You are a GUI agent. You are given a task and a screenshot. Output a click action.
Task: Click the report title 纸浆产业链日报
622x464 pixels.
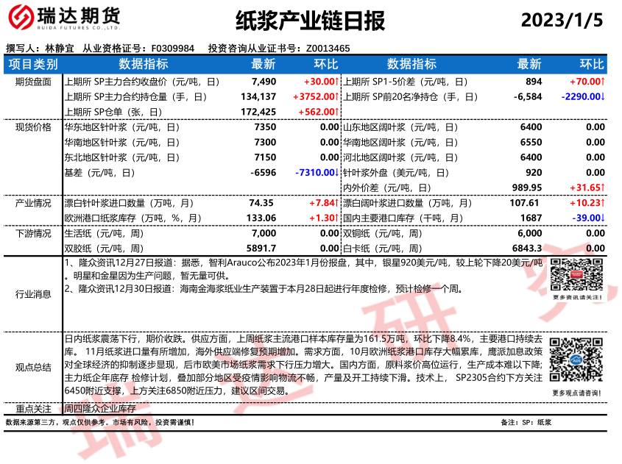(310, 21)
